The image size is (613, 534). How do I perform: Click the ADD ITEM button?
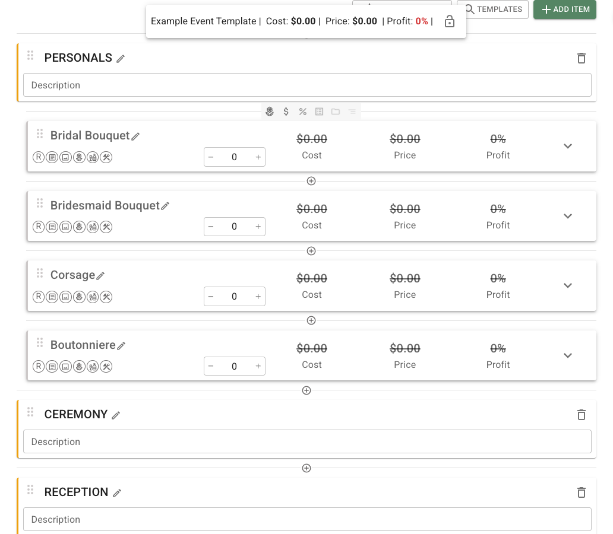(x=565, y=9)
